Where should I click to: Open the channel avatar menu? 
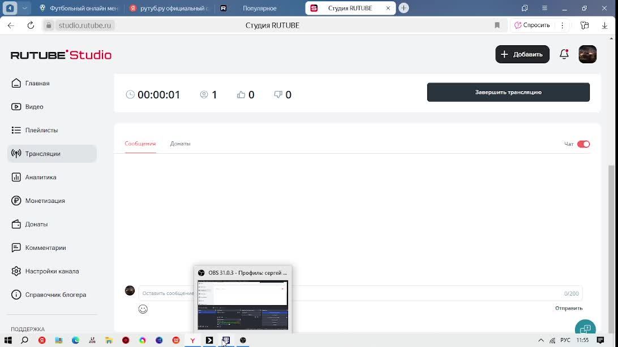[587, 54]
